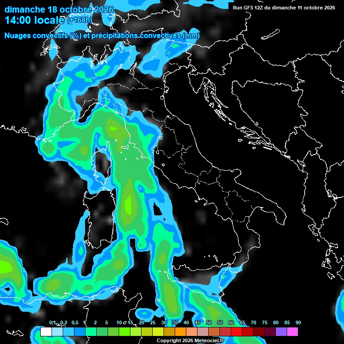Viewport: 344px width, 344px height.
Task: Click the '20' legend label
Action: 142,322
